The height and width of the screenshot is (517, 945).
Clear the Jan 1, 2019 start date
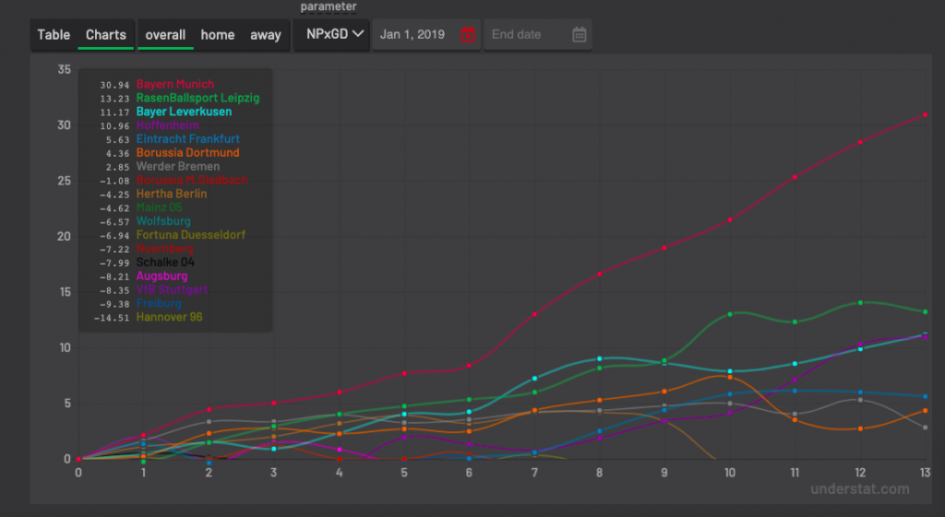pos(468,35)
